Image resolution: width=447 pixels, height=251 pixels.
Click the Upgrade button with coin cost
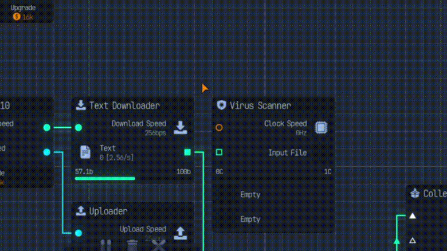(x=24, y=12)
